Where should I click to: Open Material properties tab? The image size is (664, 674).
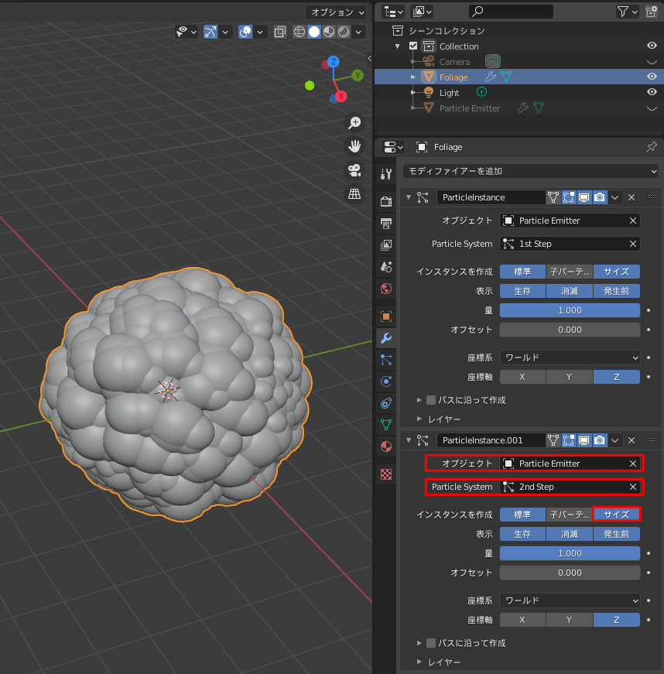(386, 446)
